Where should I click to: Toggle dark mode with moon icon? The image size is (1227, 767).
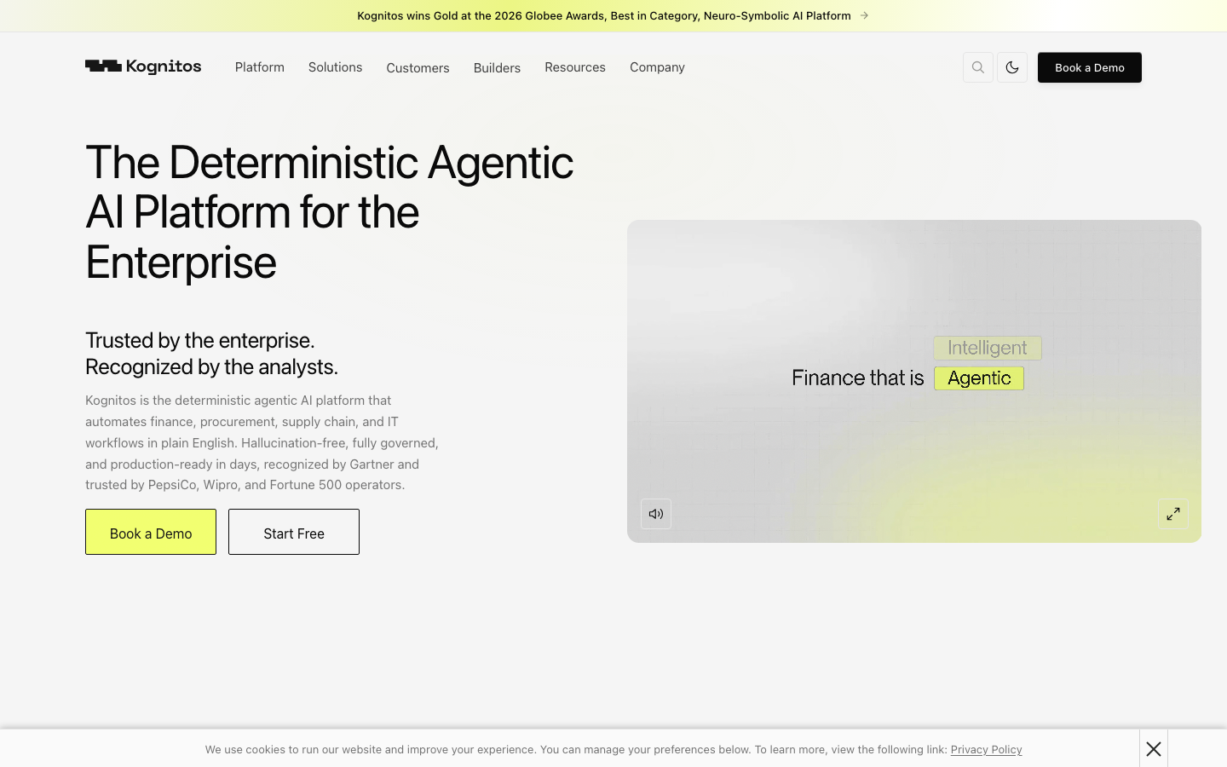tap(1012, 67)
